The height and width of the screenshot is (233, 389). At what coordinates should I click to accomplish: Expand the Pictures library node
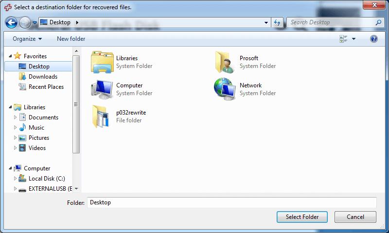tap(15, 138)
